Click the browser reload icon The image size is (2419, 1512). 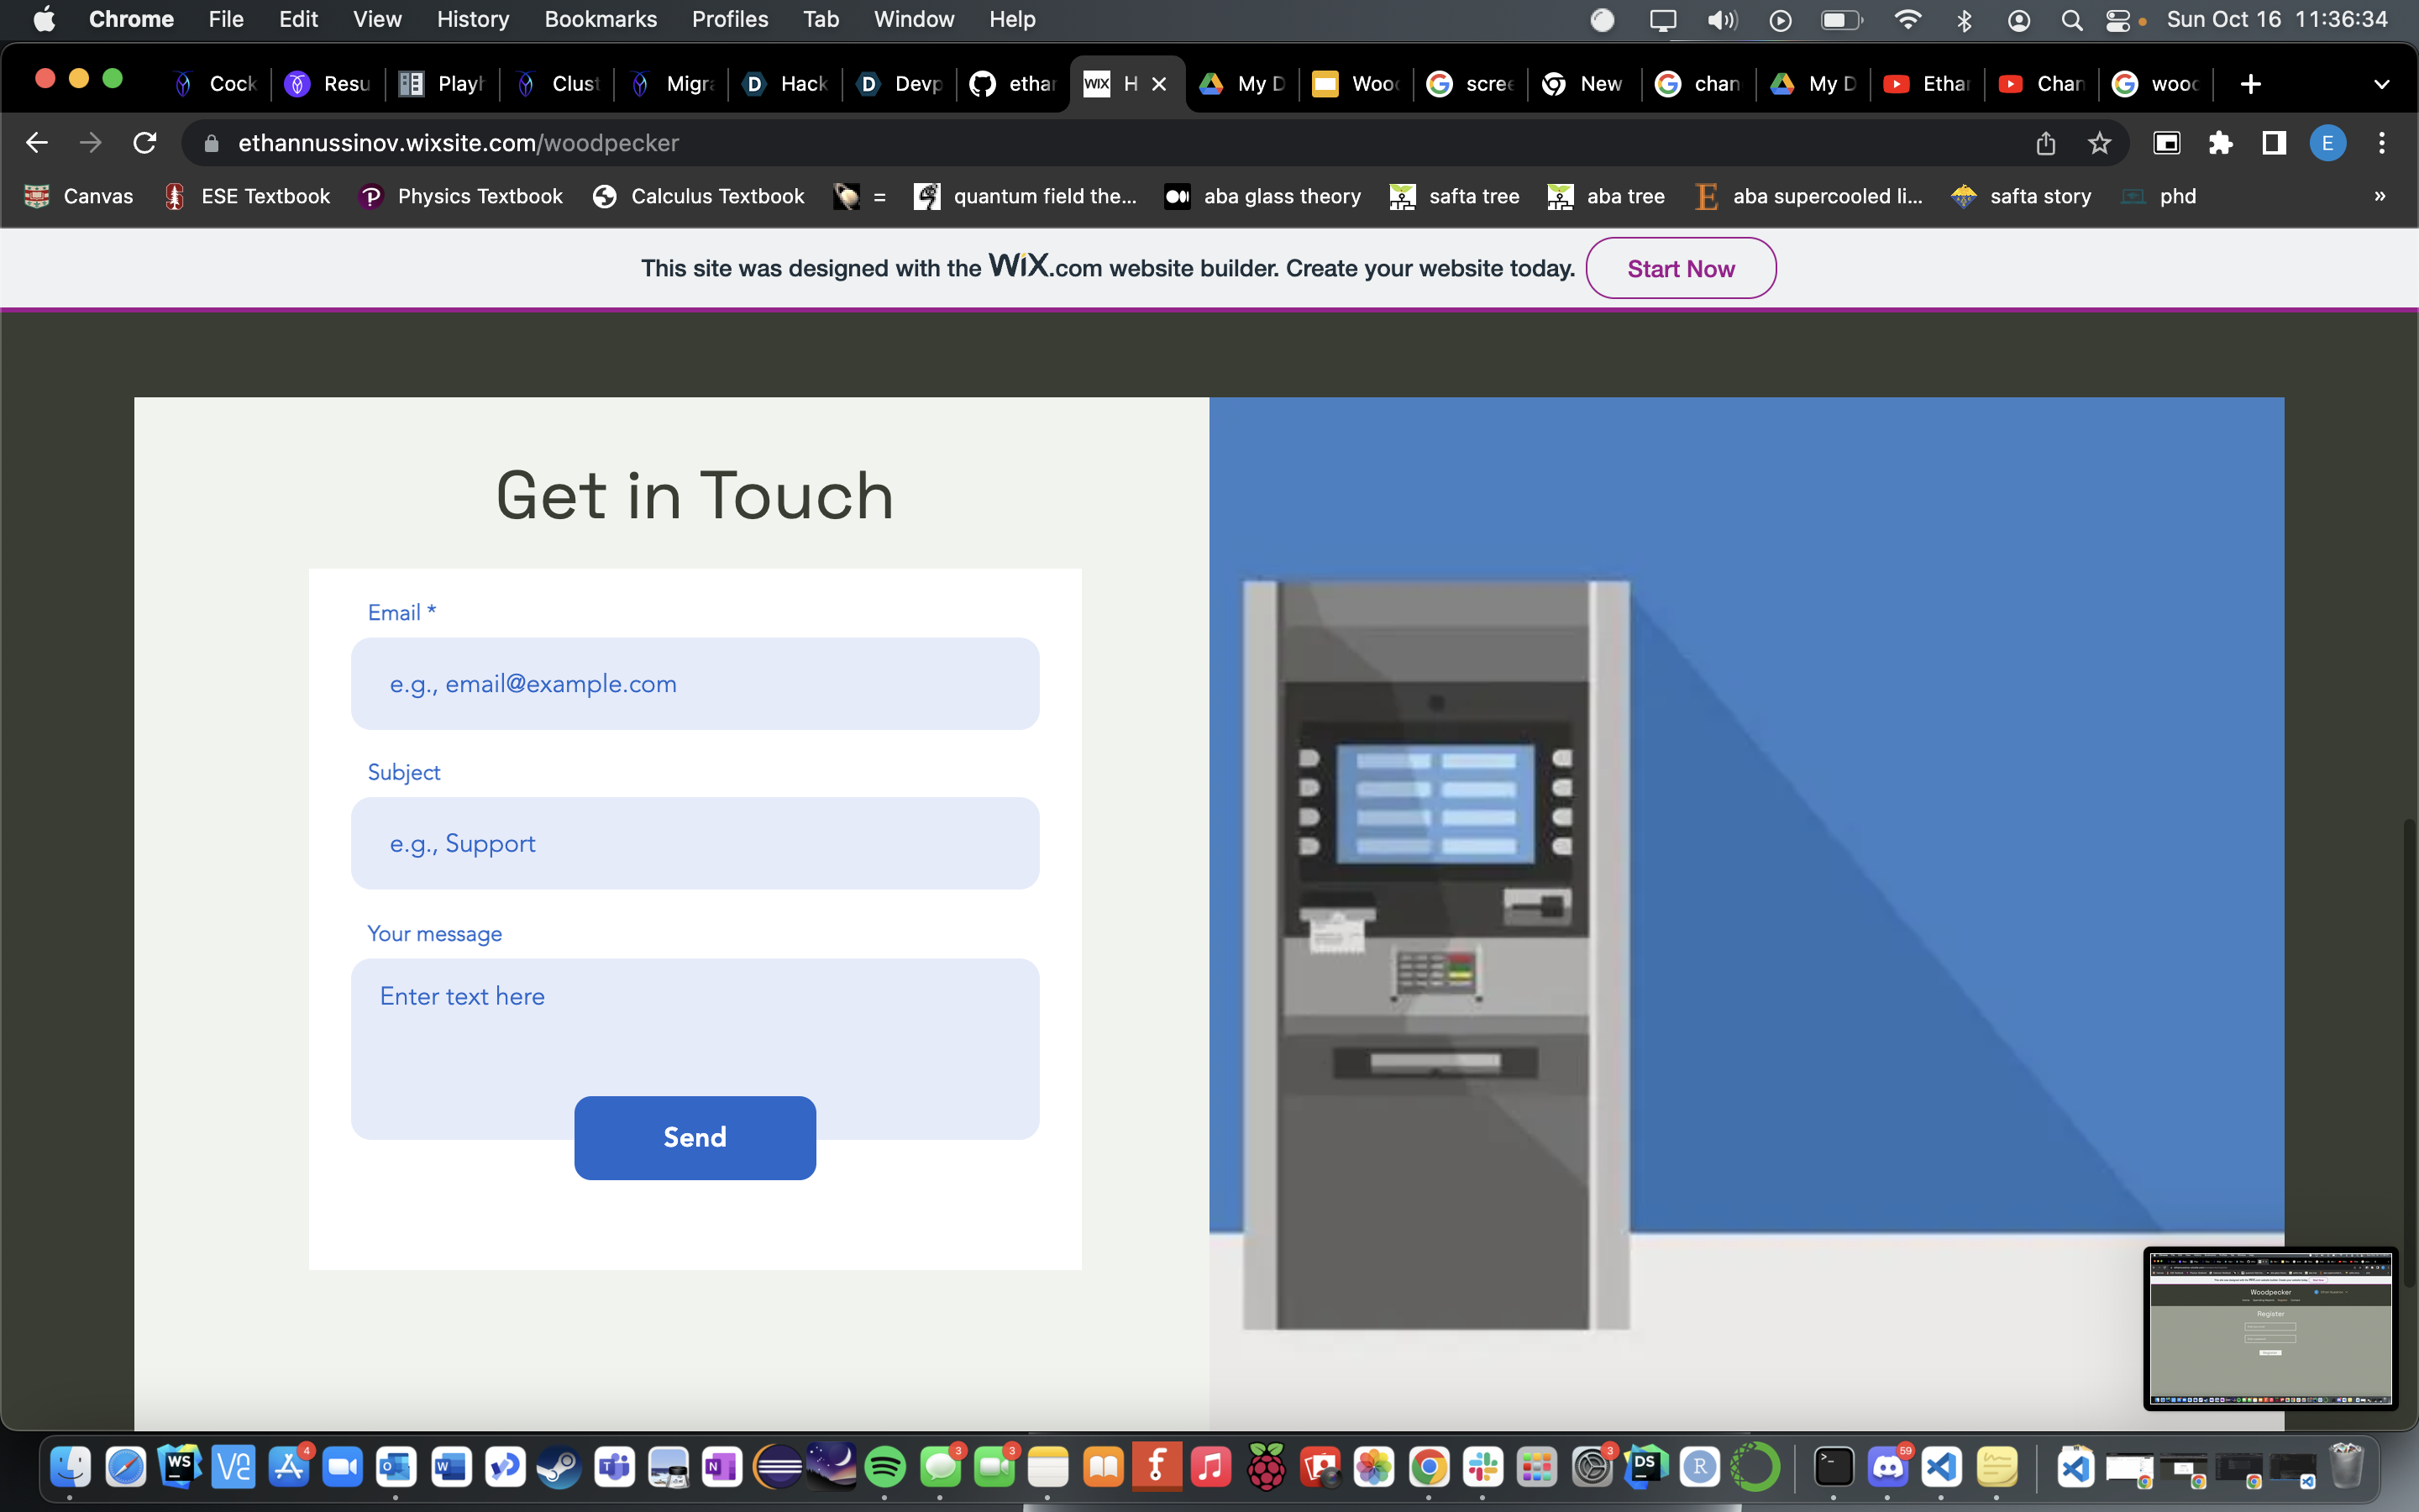[145, 143]
